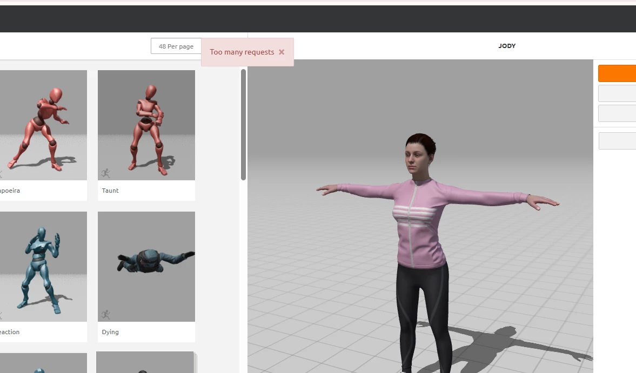Select the Taunt animation thumbnail
The width and height of the screenshot is (636, 373).
146,125
